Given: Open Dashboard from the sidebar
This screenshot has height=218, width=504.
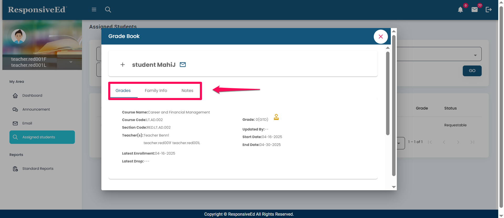Looking at the screenshot, I should click(x=32, y=96).
